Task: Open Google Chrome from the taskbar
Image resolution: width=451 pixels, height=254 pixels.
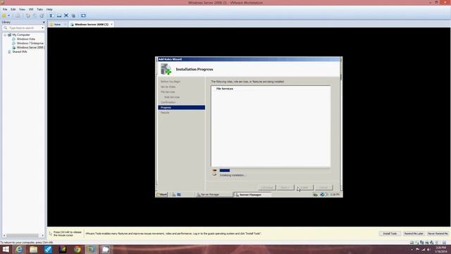Action: point(77,249)
